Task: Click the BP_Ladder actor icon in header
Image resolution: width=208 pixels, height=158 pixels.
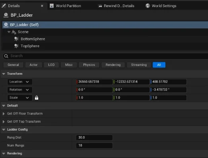Action: coord(6,15)
